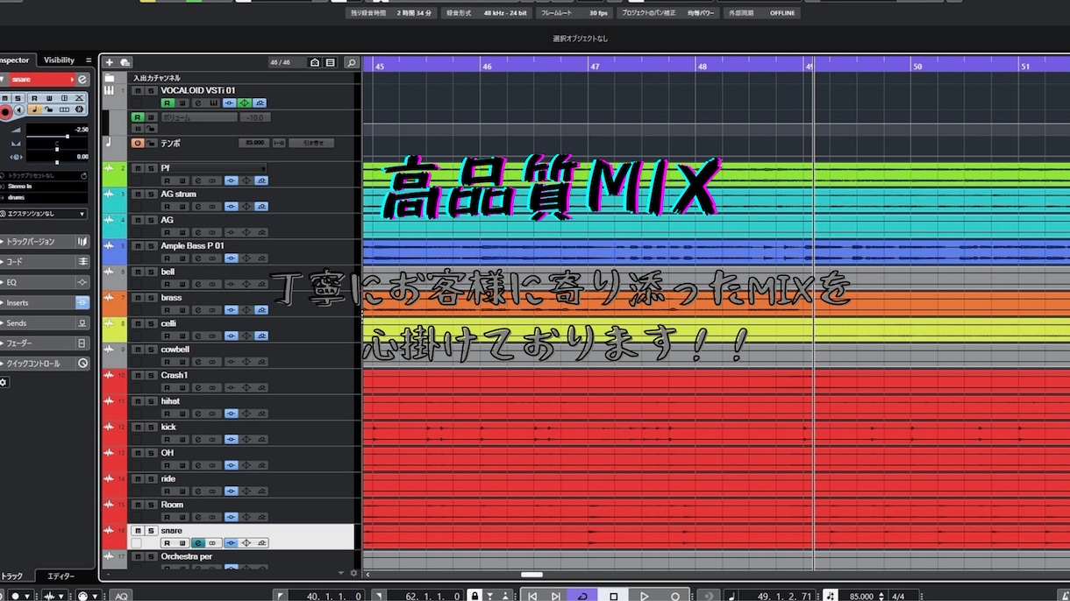This screenshot has width=1070, height=601.
Task: Toggle the tempo track activate button
Action: point(138,143)
